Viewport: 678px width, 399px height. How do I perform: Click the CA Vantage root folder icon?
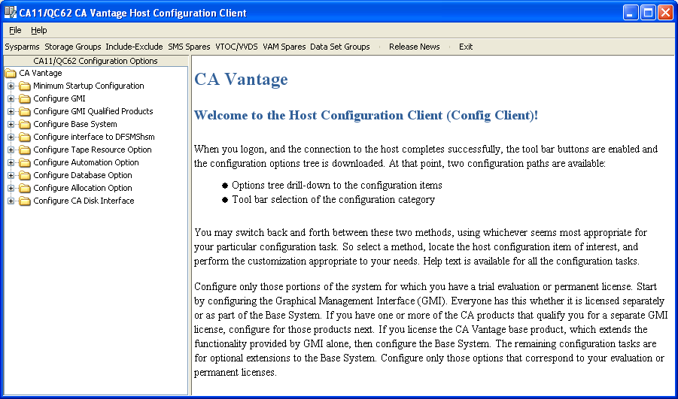[x=11, y=74]
